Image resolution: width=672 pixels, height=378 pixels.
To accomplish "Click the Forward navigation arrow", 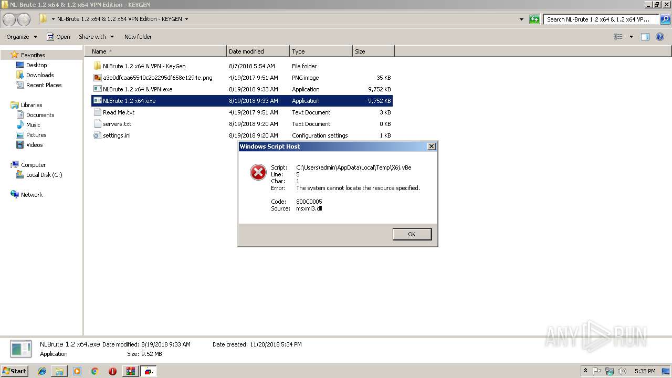I will [24, 19].
